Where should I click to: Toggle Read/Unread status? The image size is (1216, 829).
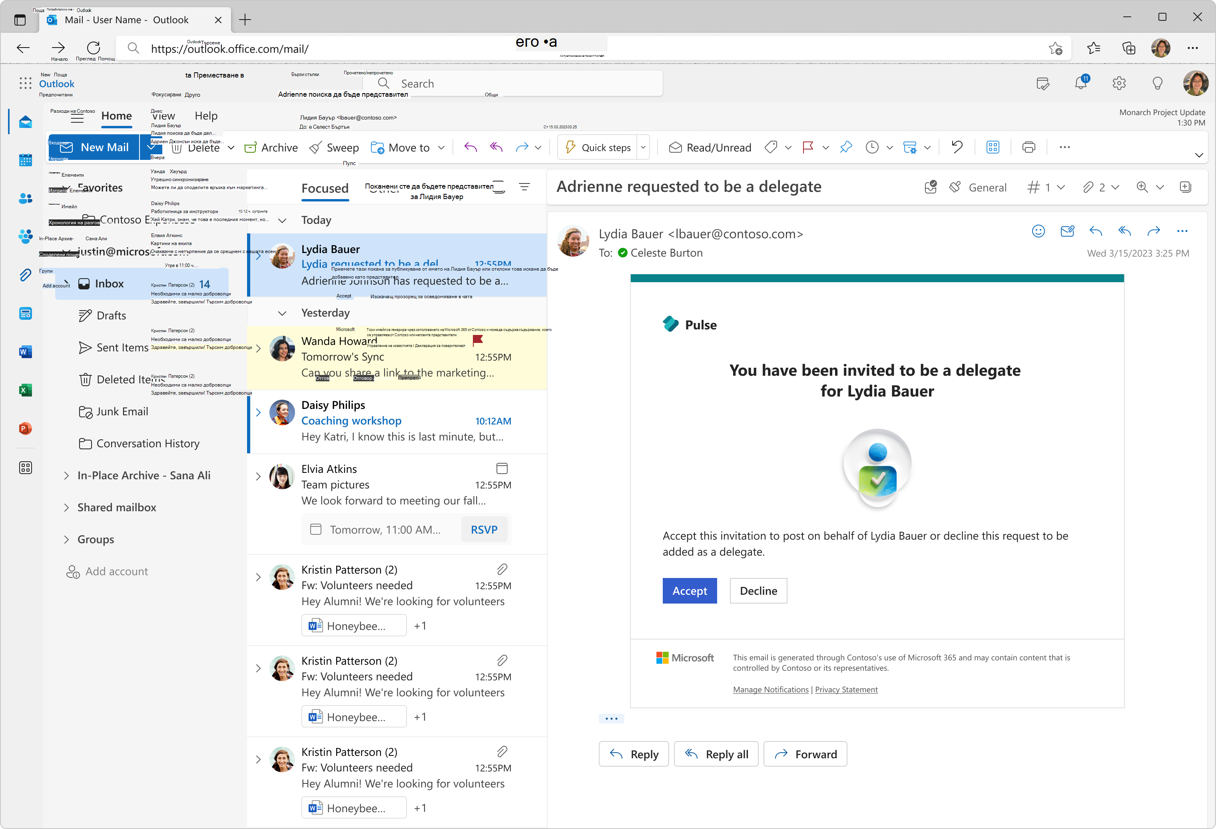coord(710,147)
